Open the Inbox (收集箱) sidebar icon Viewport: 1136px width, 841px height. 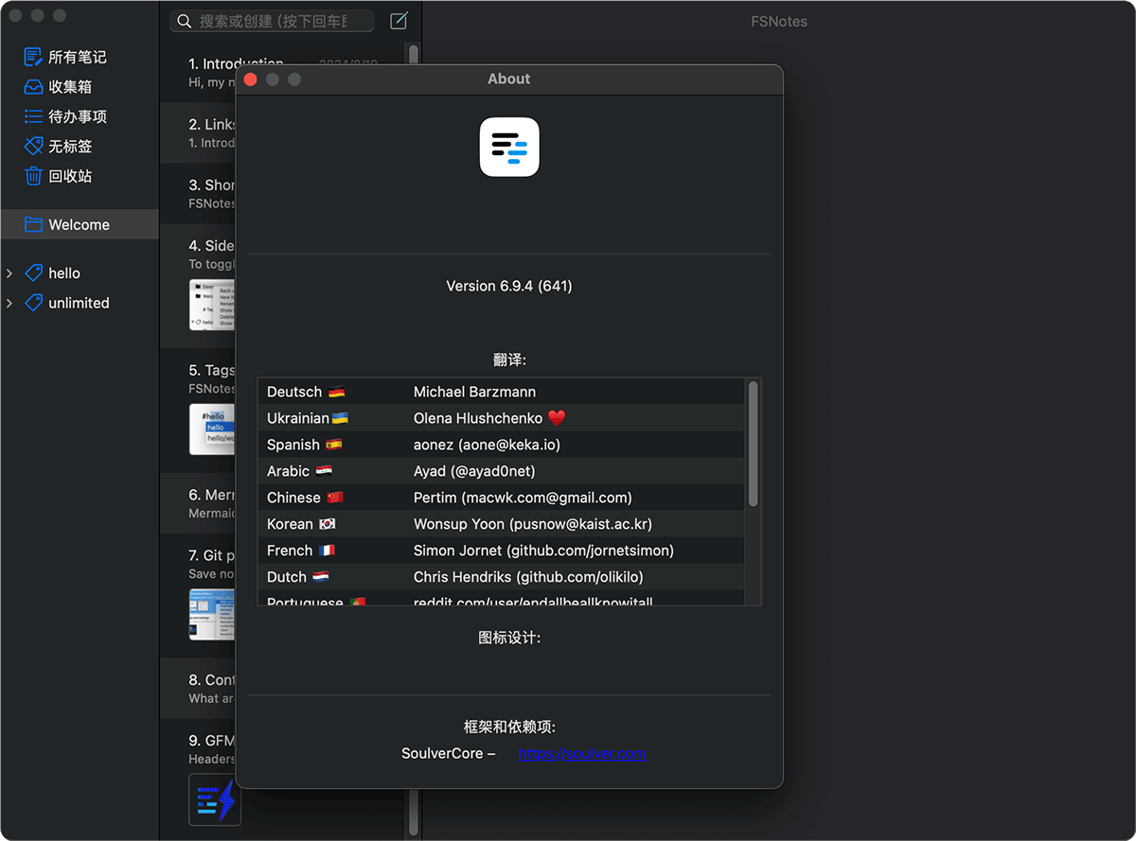(33, 87)
